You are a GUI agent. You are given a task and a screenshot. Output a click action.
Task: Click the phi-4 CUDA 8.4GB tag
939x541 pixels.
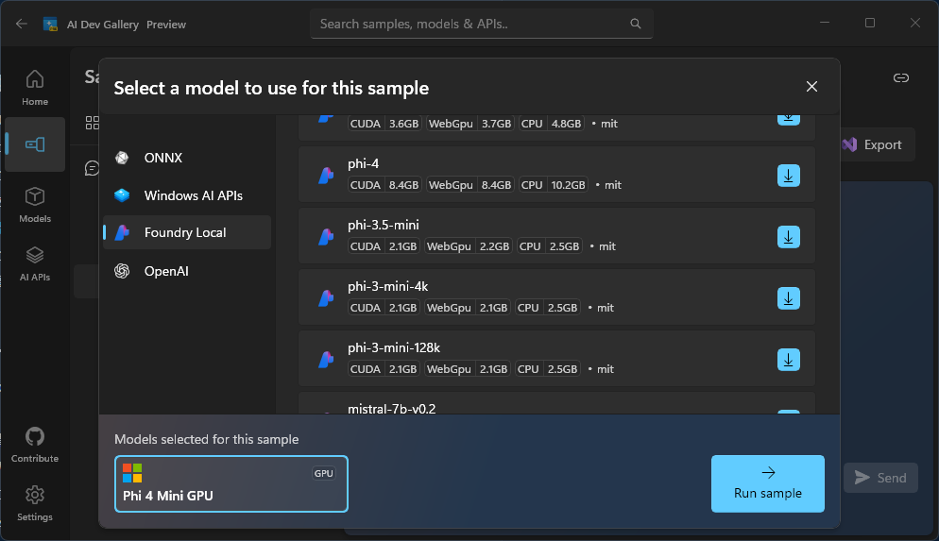384,185
